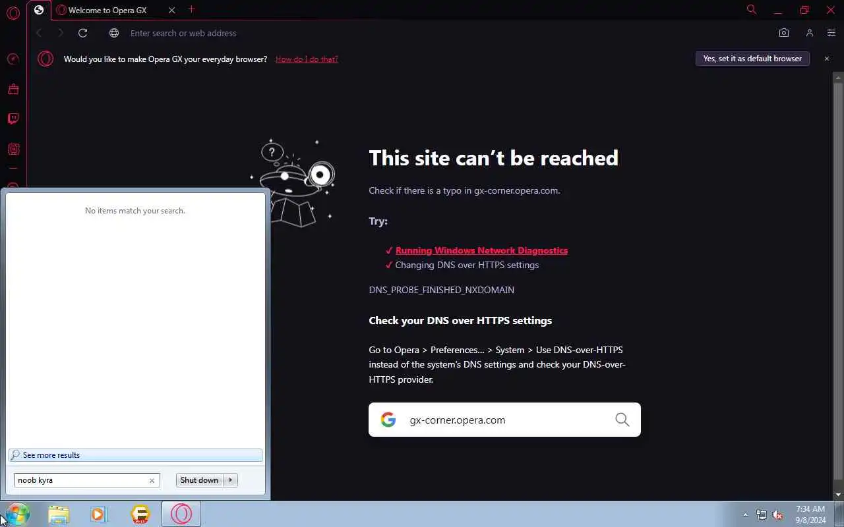The image size is (844, 527).
Task: Click 'See more results' in Start menu
Action: point(135,455)
